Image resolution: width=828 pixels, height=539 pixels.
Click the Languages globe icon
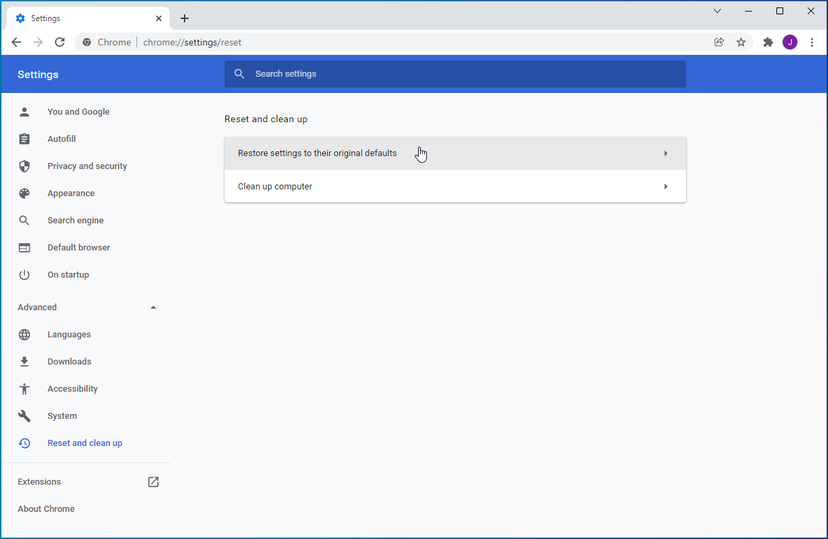(x=24, y=334)
